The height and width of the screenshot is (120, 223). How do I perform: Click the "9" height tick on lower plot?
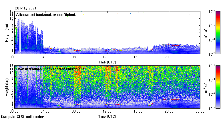click(x=12, y=76)
